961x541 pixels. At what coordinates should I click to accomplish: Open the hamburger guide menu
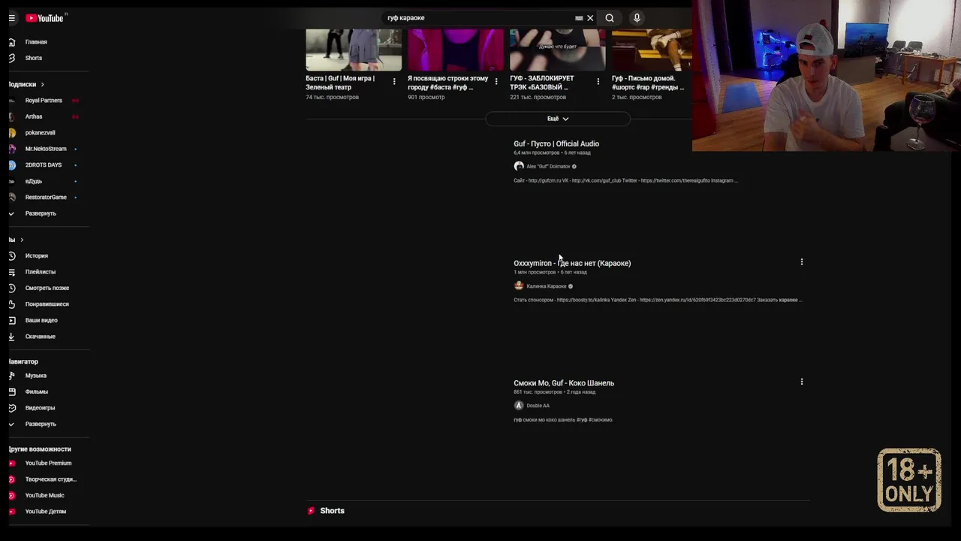click(x=11, y=18)
